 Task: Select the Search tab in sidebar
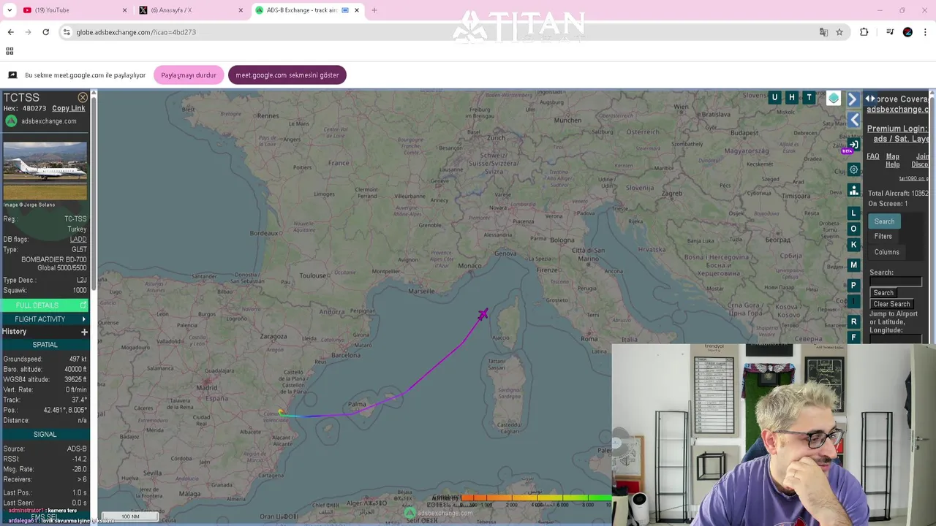click(x=884, y=221)
